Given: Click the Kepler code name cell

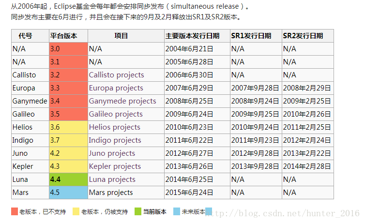Looking at the screenshot, I should click(30, 166).
